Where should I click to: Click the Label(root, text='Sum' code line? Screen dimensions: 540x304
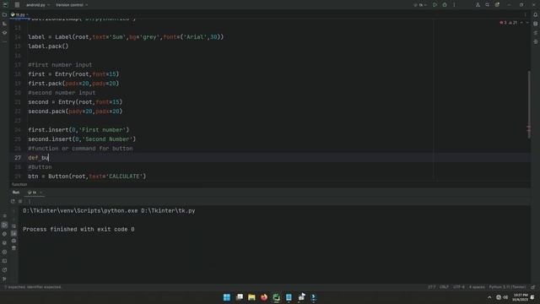[126, 37]
